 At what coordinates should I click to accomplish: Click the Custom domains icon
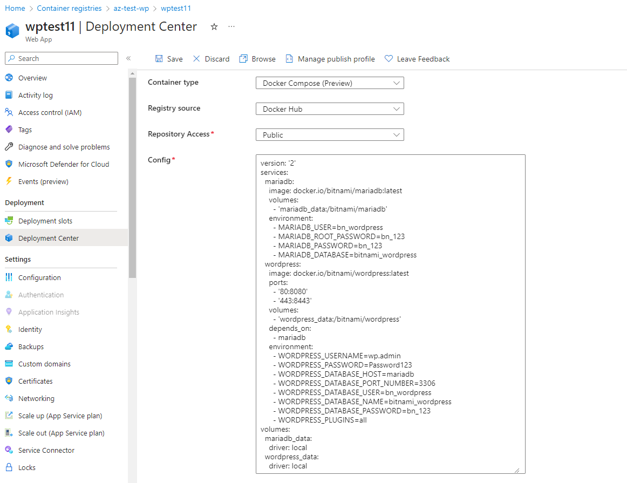point(9,363)
